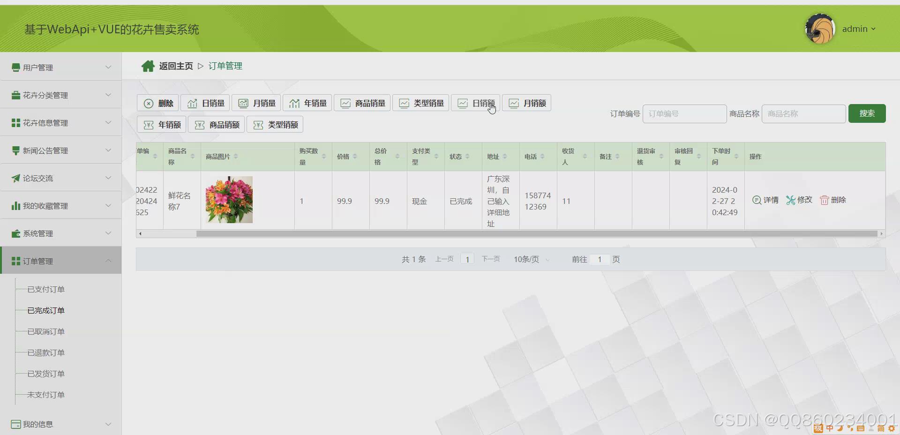Viewport: 900px width, 435px height.
Task: Click the 我的收藏管理 bar chart icon
Action: [16, 206]
